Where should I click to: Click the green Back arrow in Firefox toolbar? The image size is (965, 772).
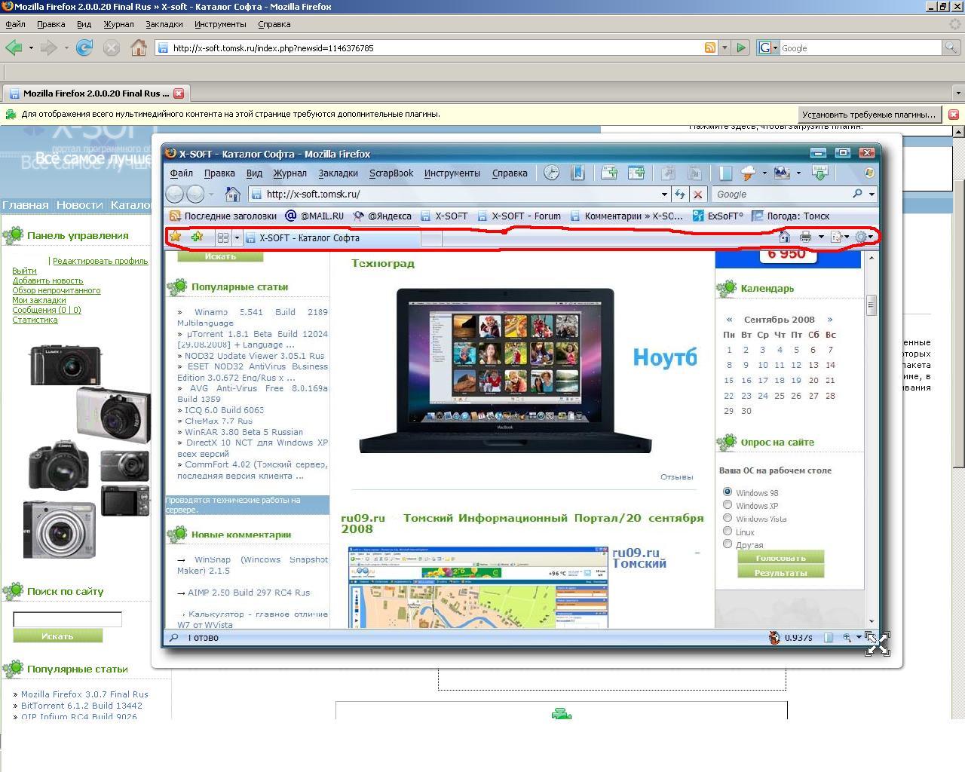coord(13,47)
